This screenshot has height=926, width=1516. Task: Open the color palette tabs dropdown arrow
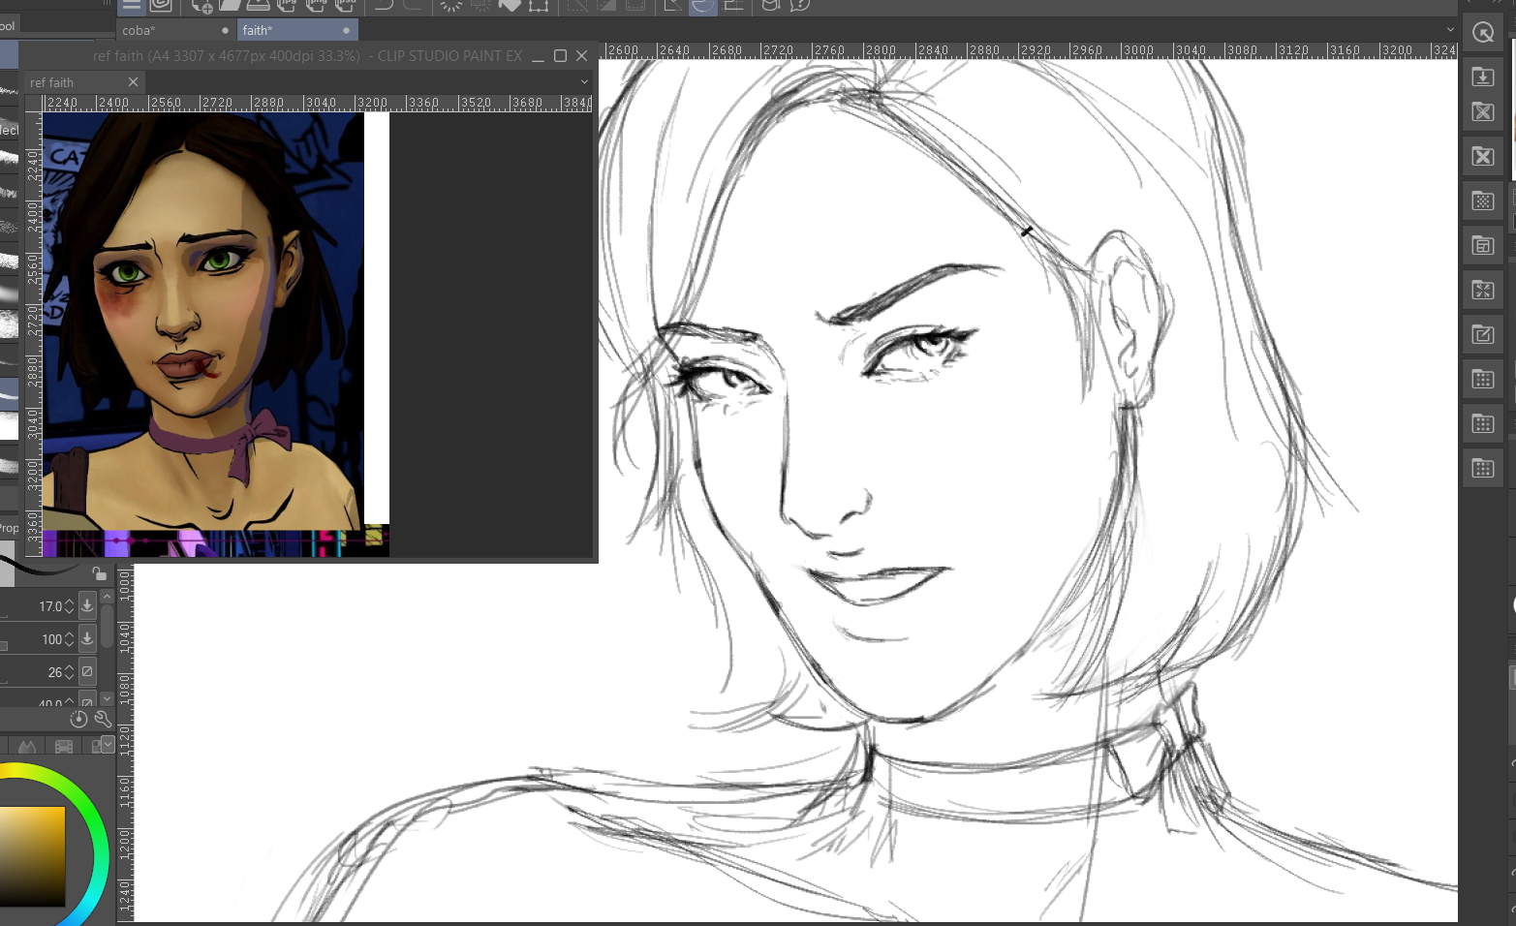108,745
